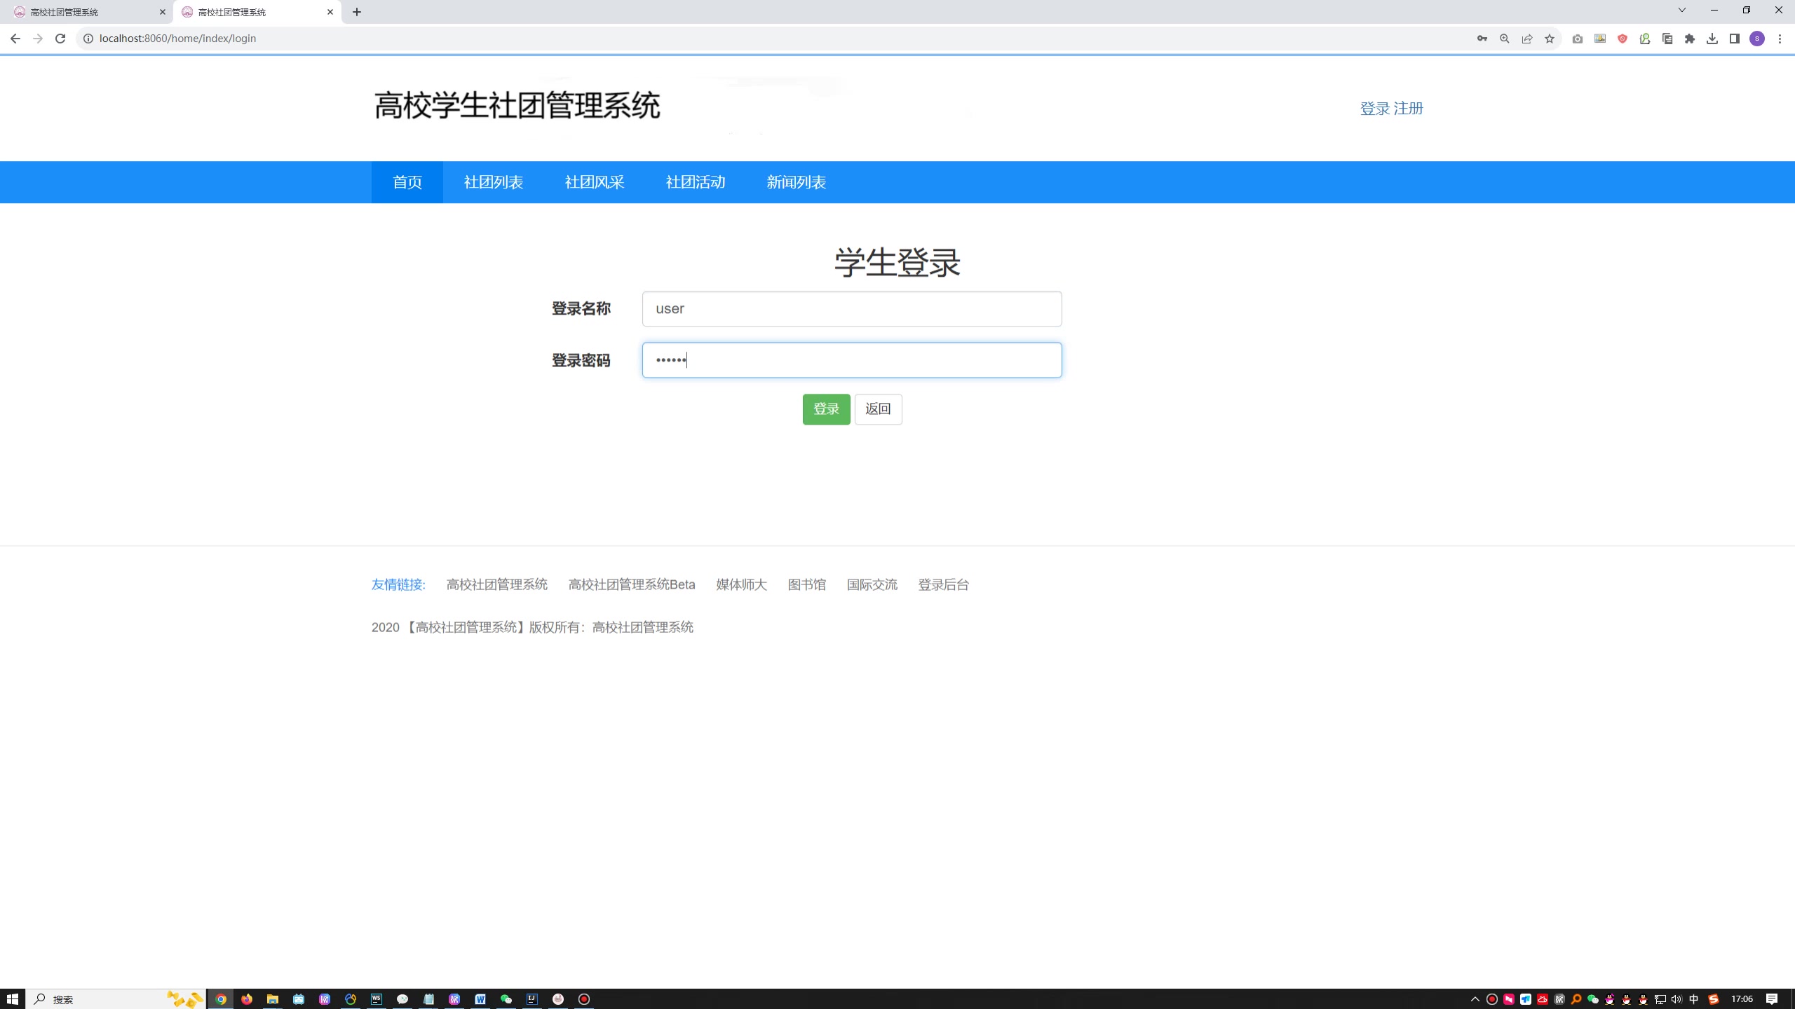Viewport: 1795px width, 1009px height.
Task: Open the 首页 navigation item
Action: tap(407, 182)
